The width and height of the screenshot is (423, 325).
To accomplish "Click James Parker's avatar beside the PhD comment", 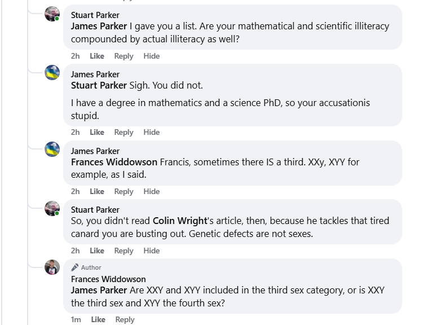I will 52,73.
